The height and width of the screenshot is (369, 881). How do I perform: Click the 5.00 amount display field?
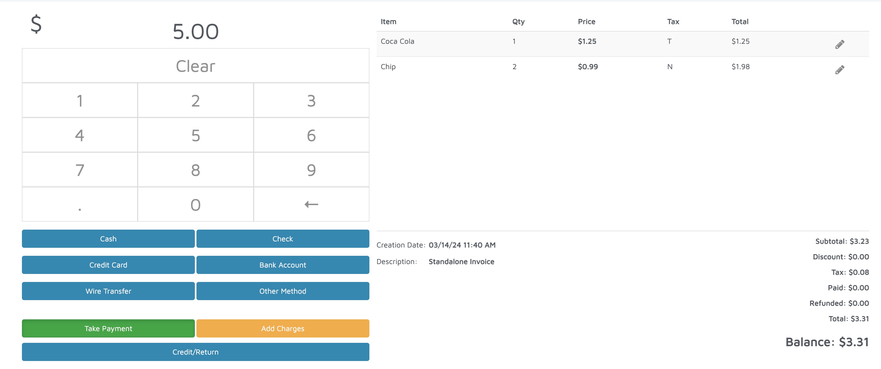pyautogui.click(x=195, y=32)
